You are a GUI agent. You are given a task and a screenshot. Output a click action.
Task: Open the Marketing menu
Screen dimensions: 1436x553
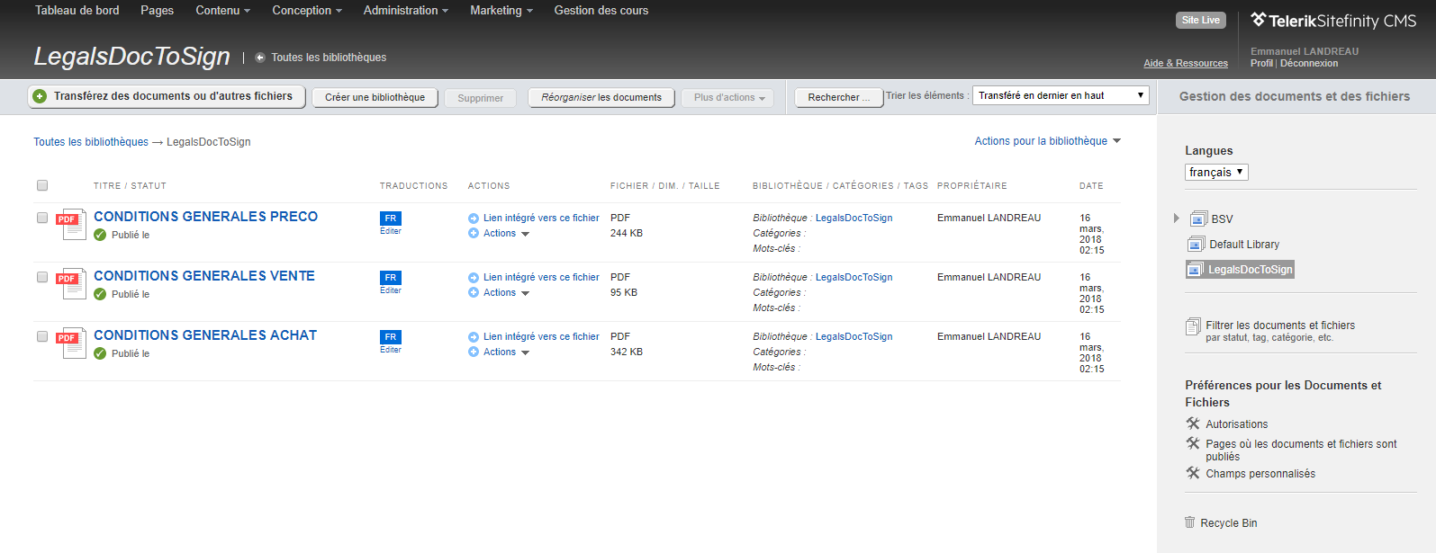click(501, 11)
